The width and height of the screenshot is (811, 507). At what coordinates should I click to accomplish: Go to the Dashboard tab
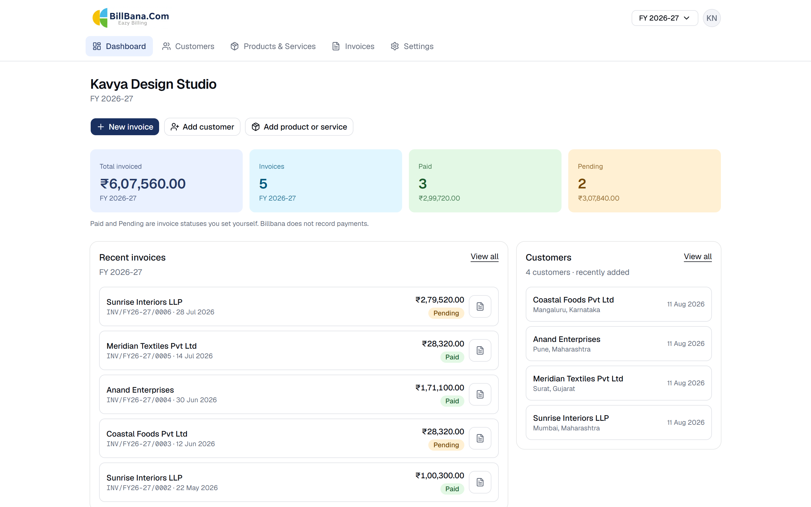pyautogui.click(x=119, y=46)
